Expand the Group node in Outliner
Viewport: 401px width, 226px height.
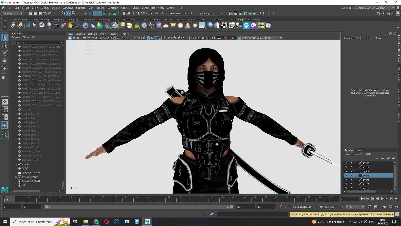tap(16, 164)
